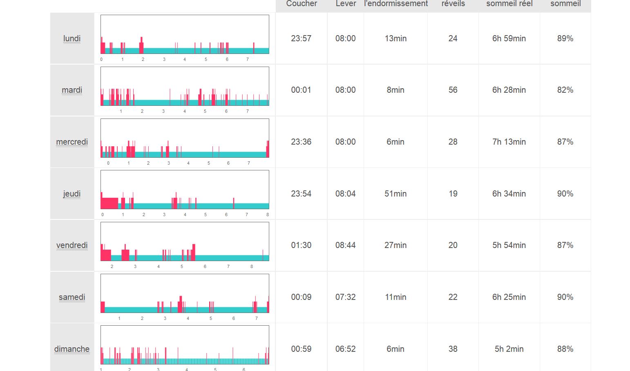Open the vendredi day link
The width and height of the screenshot is (630, 371).
click(72, 245)
